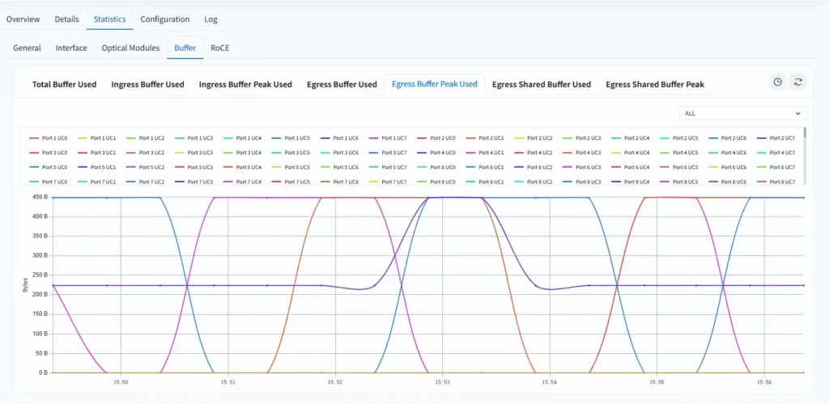Open the Configuration tab
Image resolution: width=829 pixels, height=404 pixels.
tap(164, 19)
